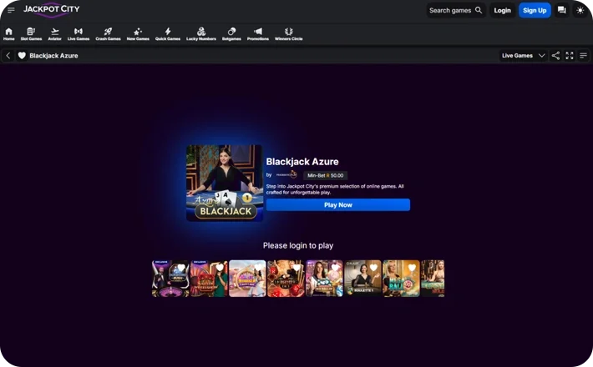Open the Promotions menu item
This screenshot has height=367, width=593.
click(258, 34)
